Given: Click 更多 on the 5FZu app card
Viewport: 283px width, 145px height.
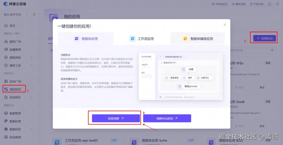Looking at the screenshot, I should click(262, 87).
